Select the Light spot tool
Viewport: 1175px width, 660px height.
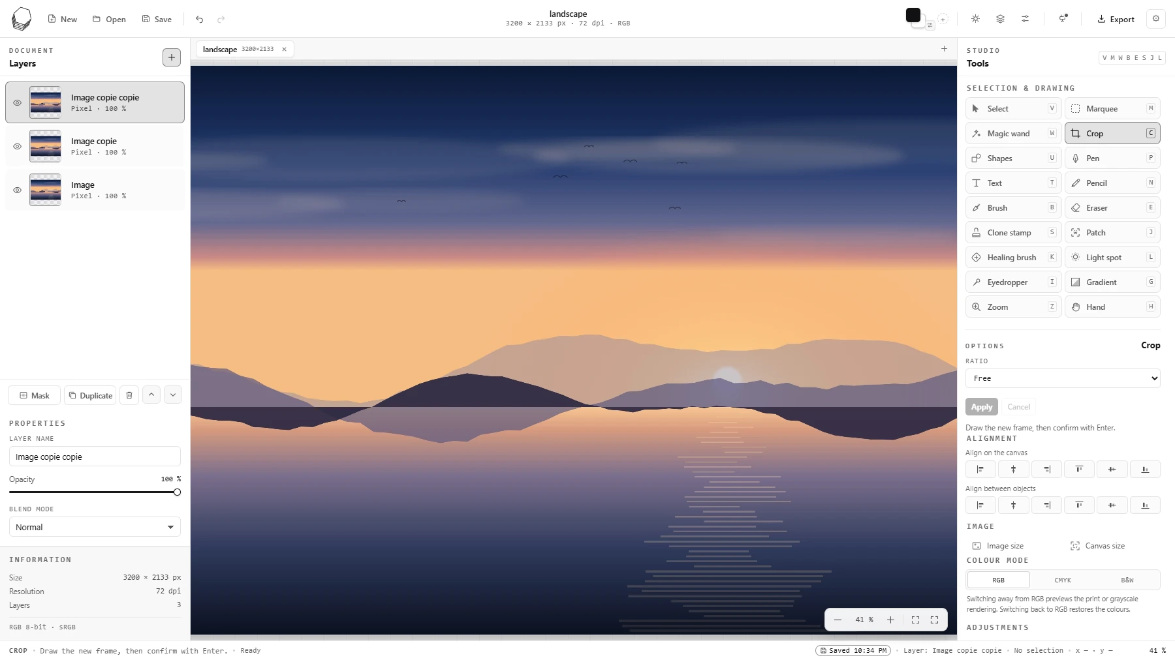tap(1112, 258)
